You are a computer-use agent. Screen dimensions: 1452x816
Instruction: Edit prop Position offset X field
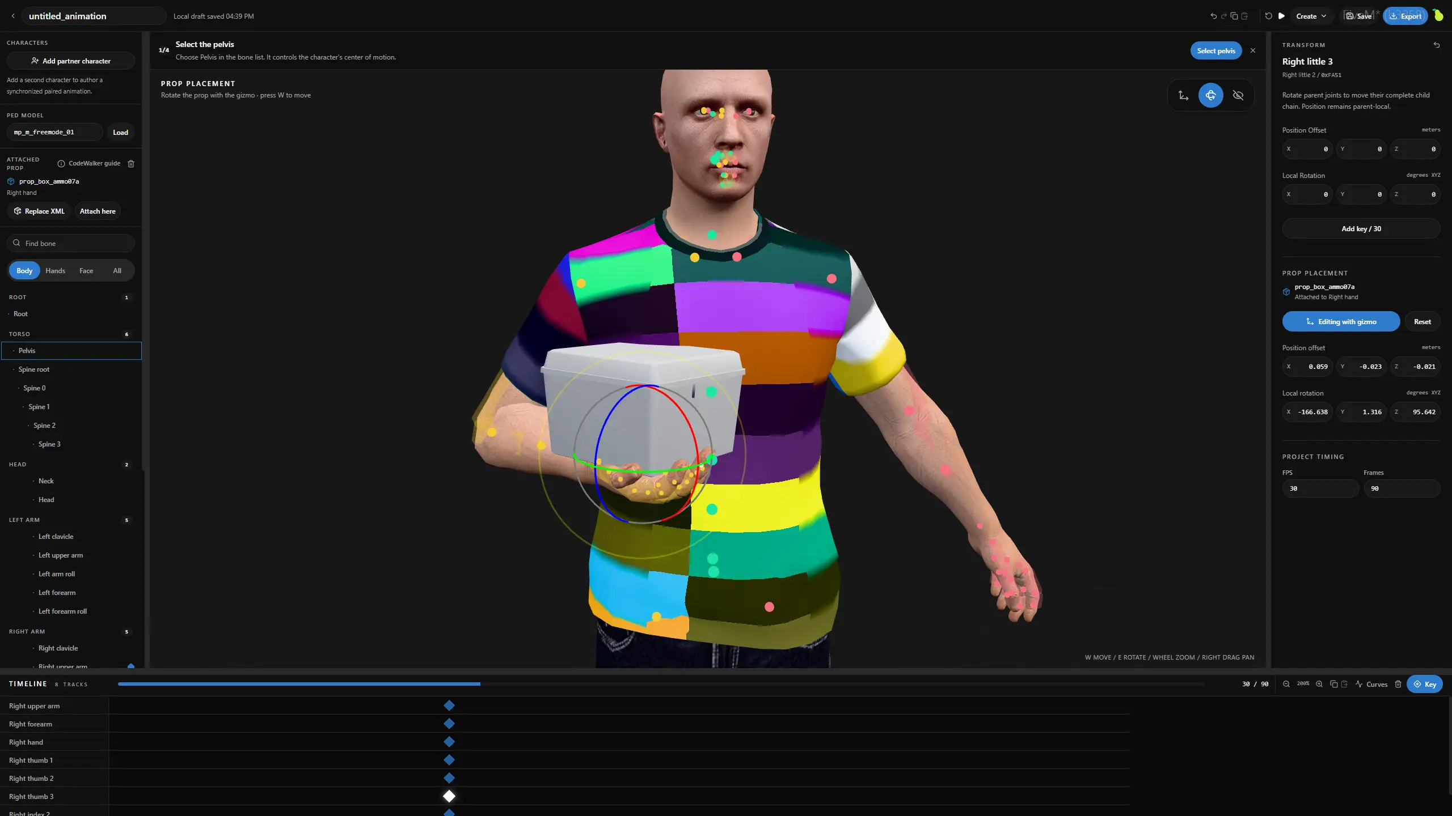coord(1307,366)
